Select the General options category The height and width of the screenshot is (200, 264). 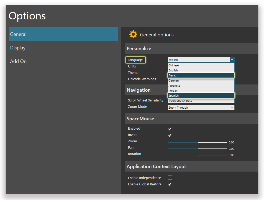[x=63, y=34]
